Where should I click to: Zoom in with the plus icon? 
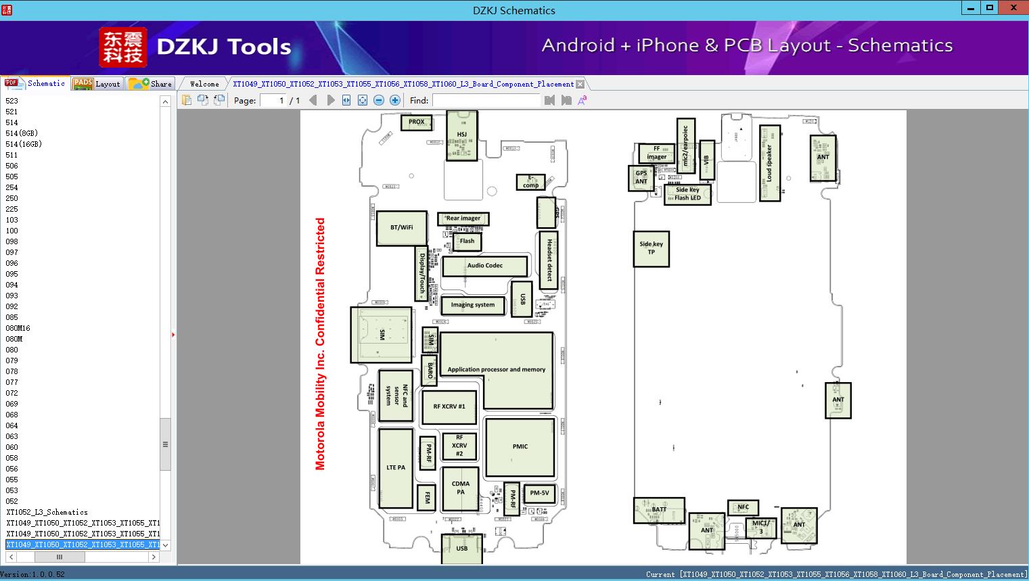[x=395, y=100]
